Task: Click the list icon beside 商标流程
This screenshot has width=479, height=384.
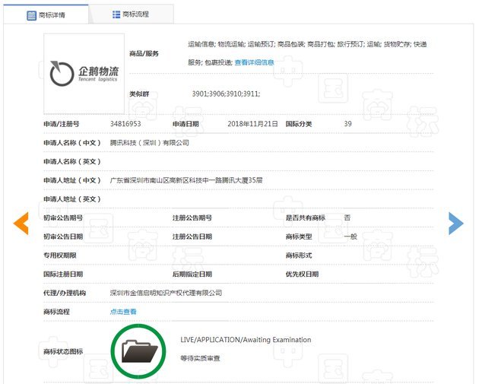Action: [116, 14]
